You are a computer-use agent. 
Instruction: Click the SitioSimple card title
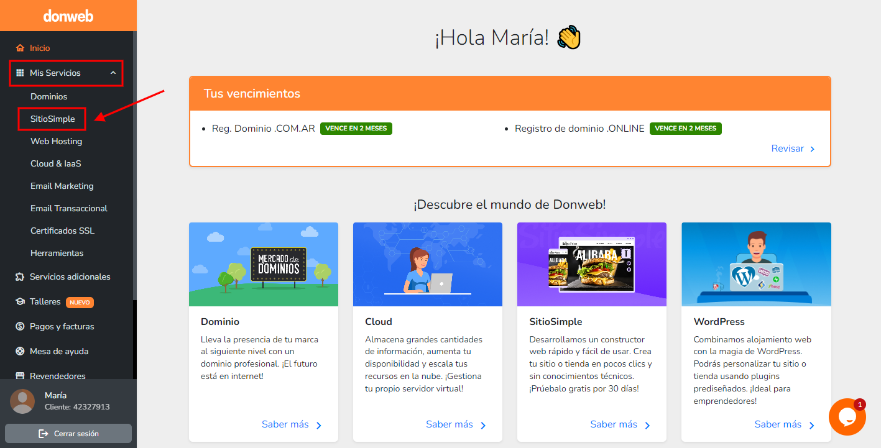point(556,322)
